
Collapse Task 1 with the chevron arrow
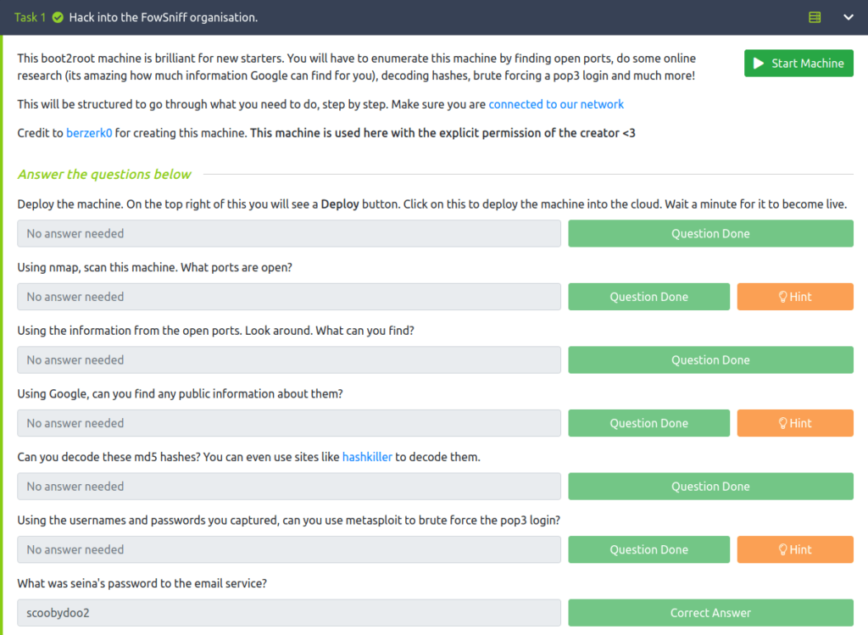848,18
